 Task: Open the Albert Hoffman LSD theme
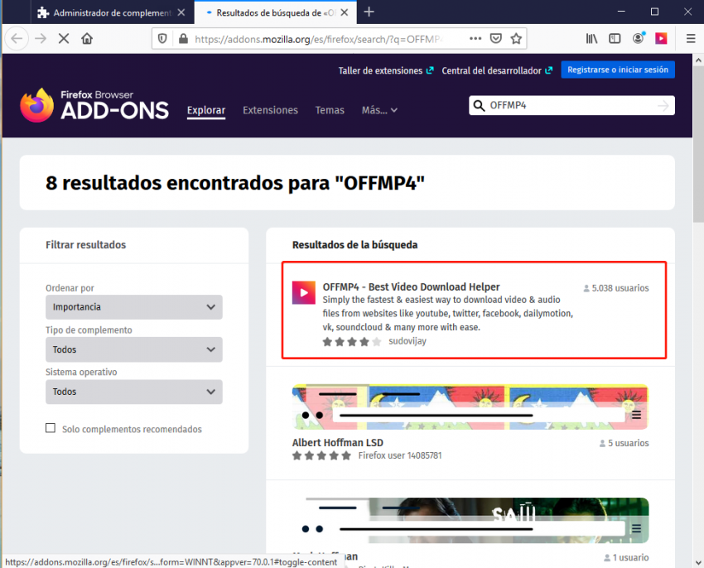coord(338,443)
